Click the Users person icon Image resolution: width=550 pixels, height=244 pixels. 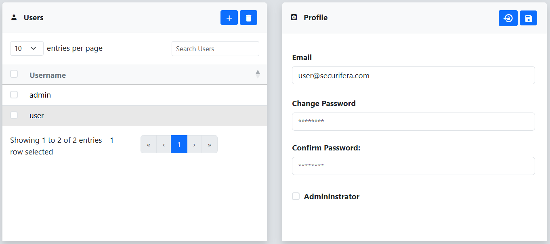click(14, 17)
